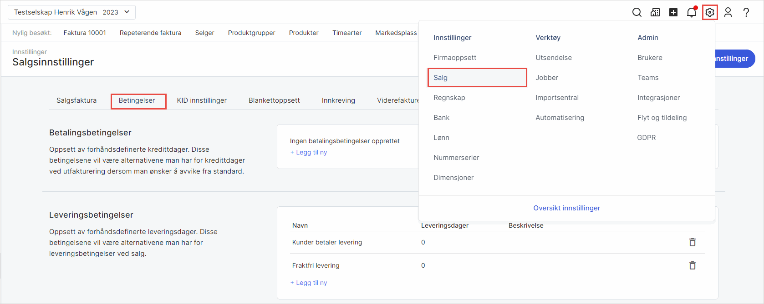764x304 pixels.
Task: Open the KID innstillinger tab
Action: coord(202,100)
